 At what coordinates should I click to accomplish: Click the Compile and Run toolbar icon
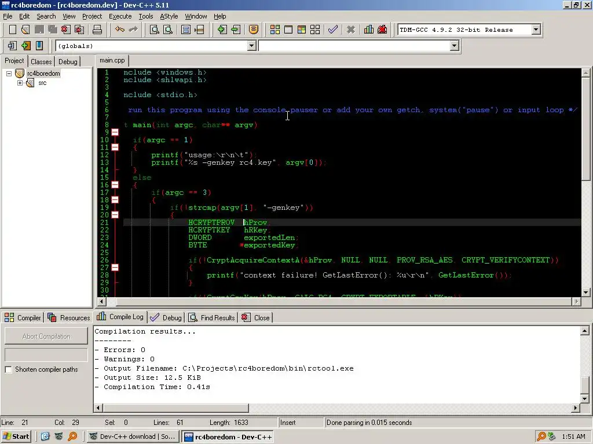(301, 29)
